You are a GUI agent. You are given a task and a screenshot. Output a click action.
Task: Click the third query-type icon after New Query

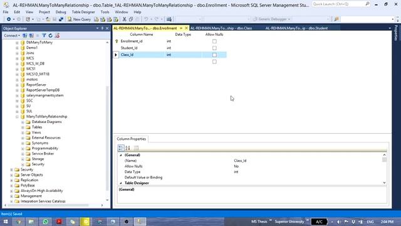[x=109, y=19]
